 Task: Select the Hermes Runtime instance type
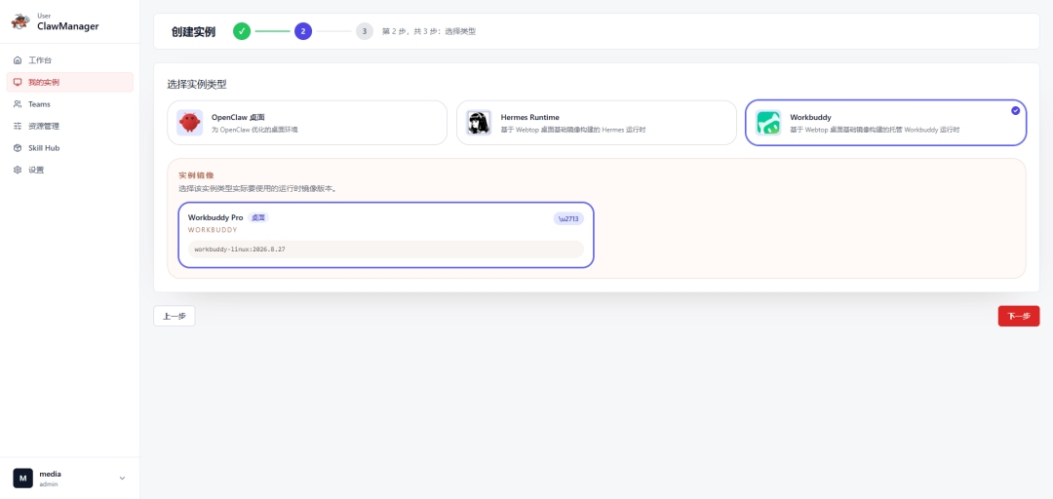pos(597,123)
